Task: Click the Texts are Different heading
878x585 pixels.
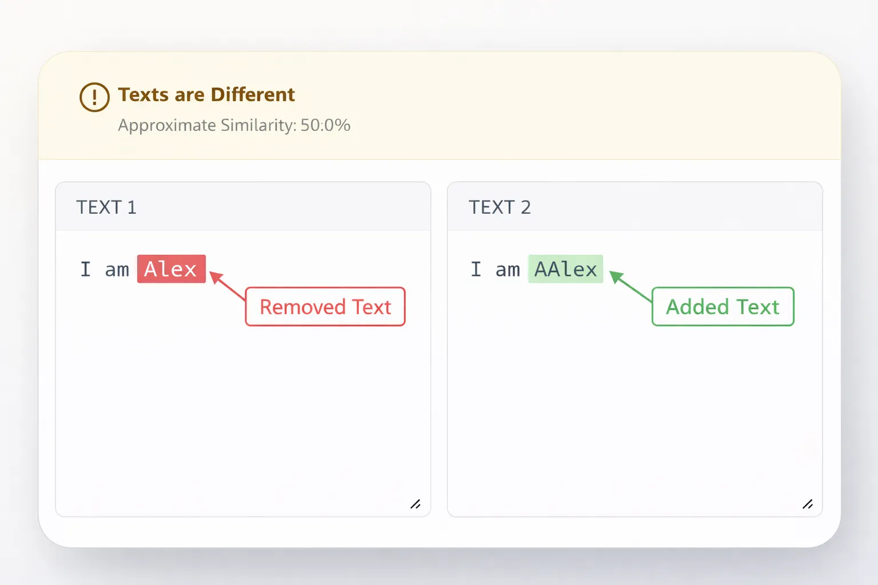Action: click(x=206, y=94)
